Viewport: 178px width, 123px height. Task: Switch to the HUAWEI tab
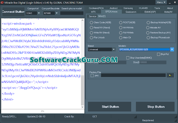pyautogui.click(x=143, y=8)
